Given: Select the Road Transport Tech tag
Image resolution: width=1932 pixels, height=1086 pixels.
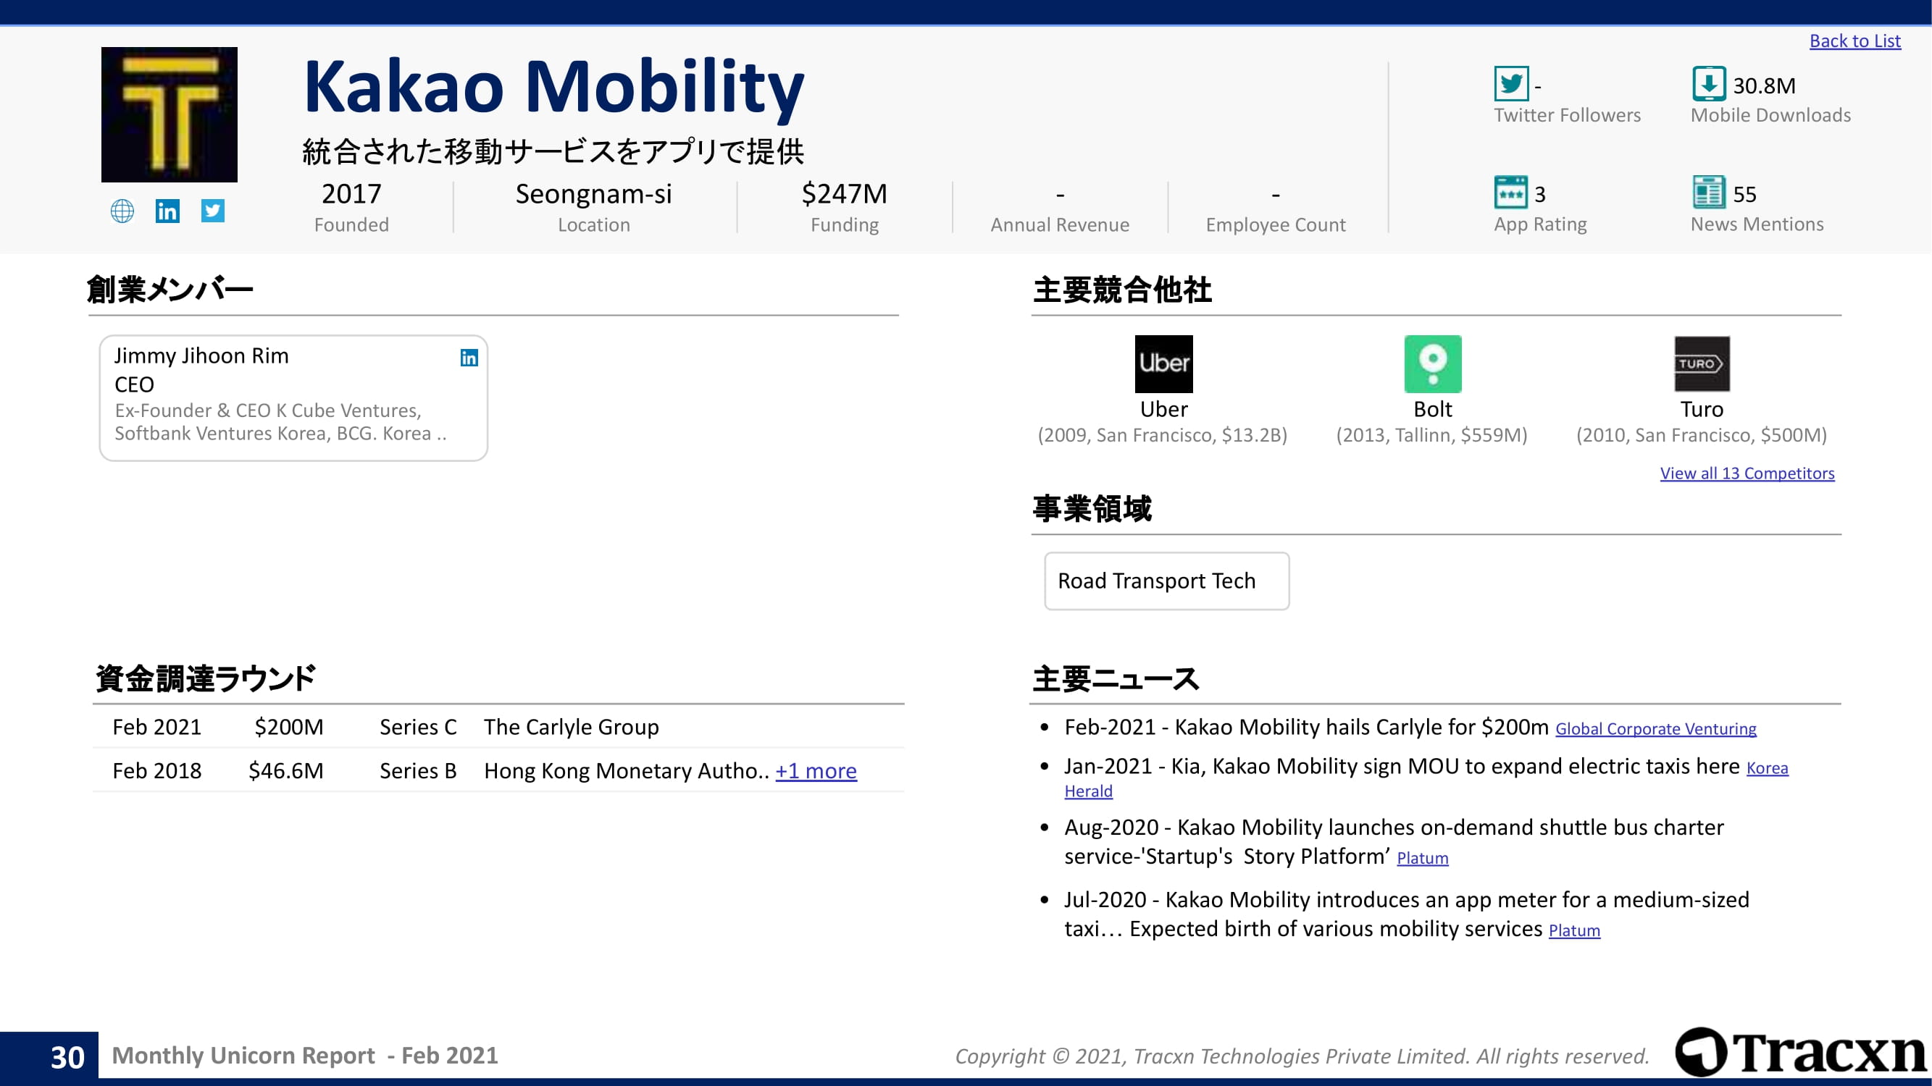Looking at the screenshot, I should 1166,581.
